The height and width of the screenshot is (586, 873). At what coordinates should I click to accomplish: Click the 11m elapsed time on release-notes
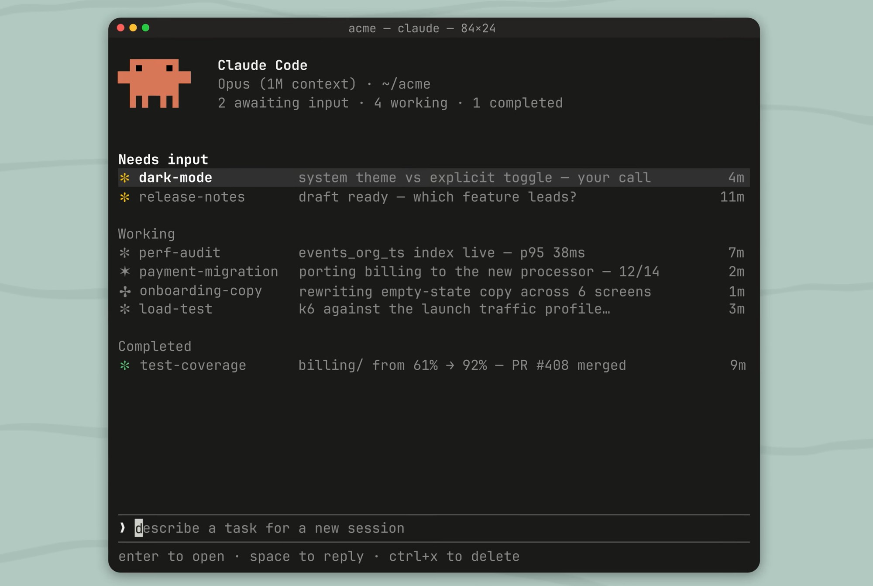pyautogui.click(x=732, y=197)
